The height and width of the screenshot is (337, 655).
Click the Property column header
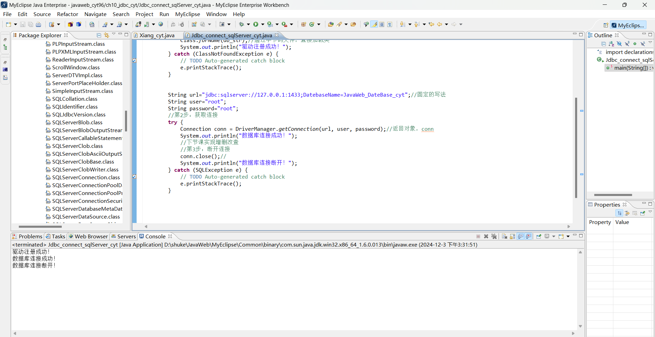(x=600, y=222)
